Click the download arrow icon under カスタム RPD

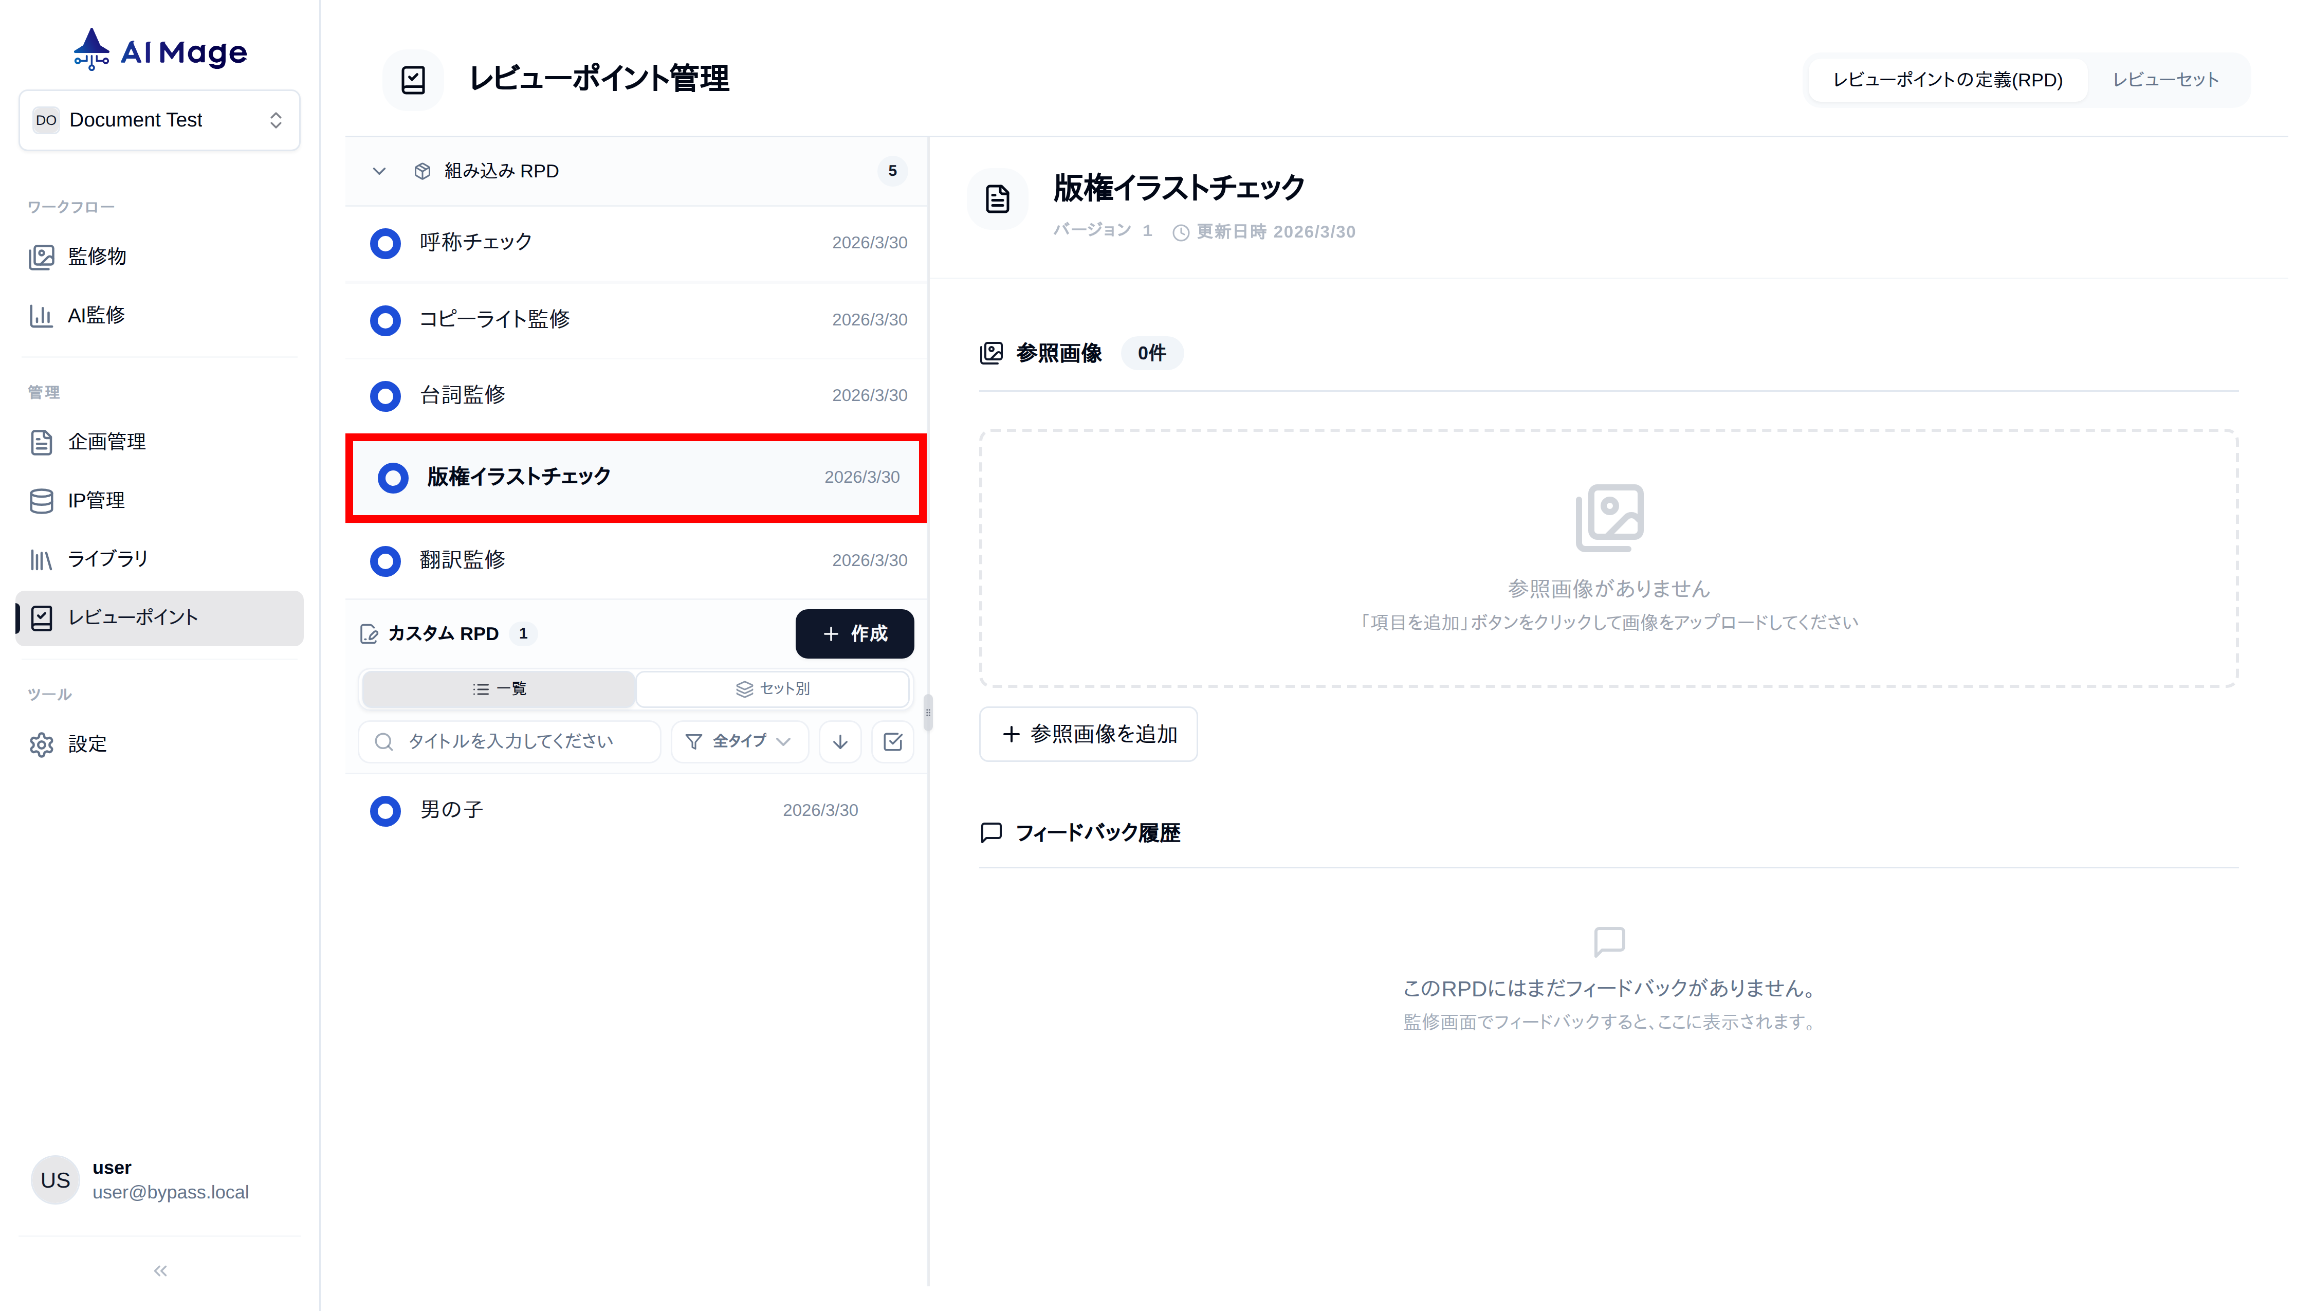click(839, 741)
